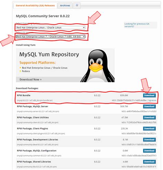Click the 8.1M size value
The height and width of the screenshot is (170, 163).
coord(125,139)
